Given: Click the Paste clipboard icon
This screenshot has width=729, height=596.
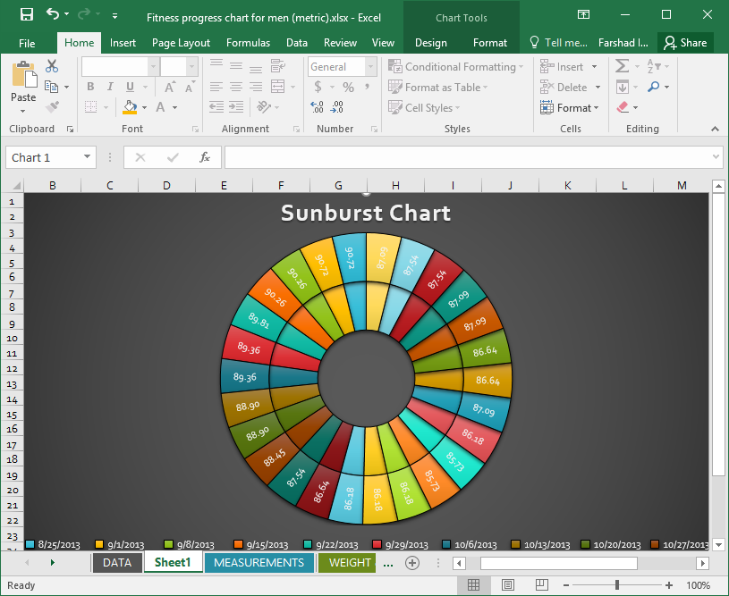Looking at the screenshot, I should click(x=23, y=82).
